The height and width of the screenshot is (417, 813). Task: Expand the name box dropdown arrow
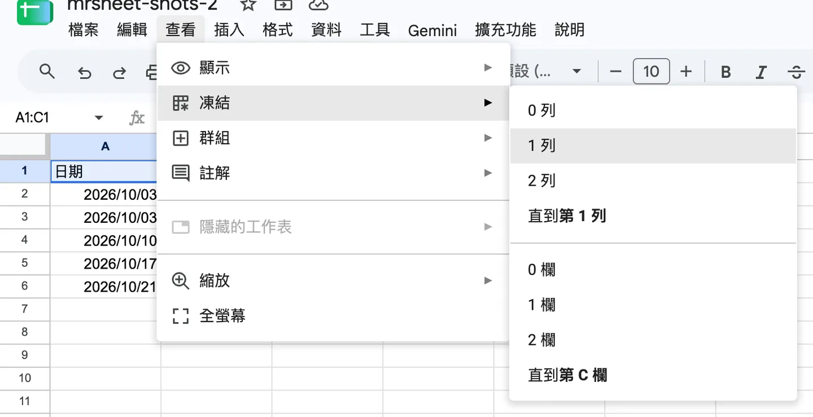(x=99, y=117)
